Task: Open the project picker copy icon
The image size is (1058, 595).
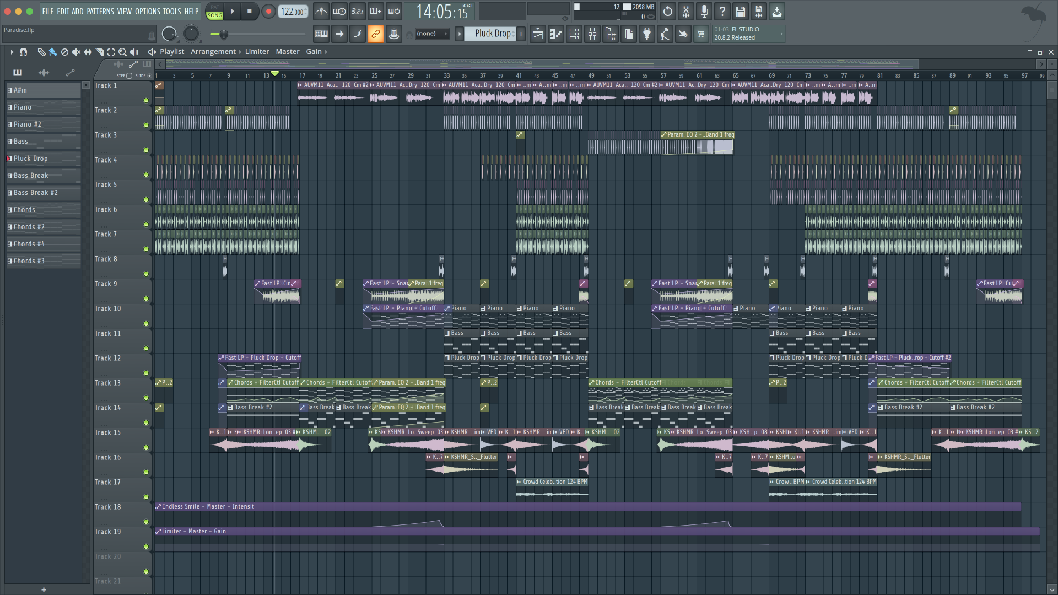Action: tap(629, 34)
